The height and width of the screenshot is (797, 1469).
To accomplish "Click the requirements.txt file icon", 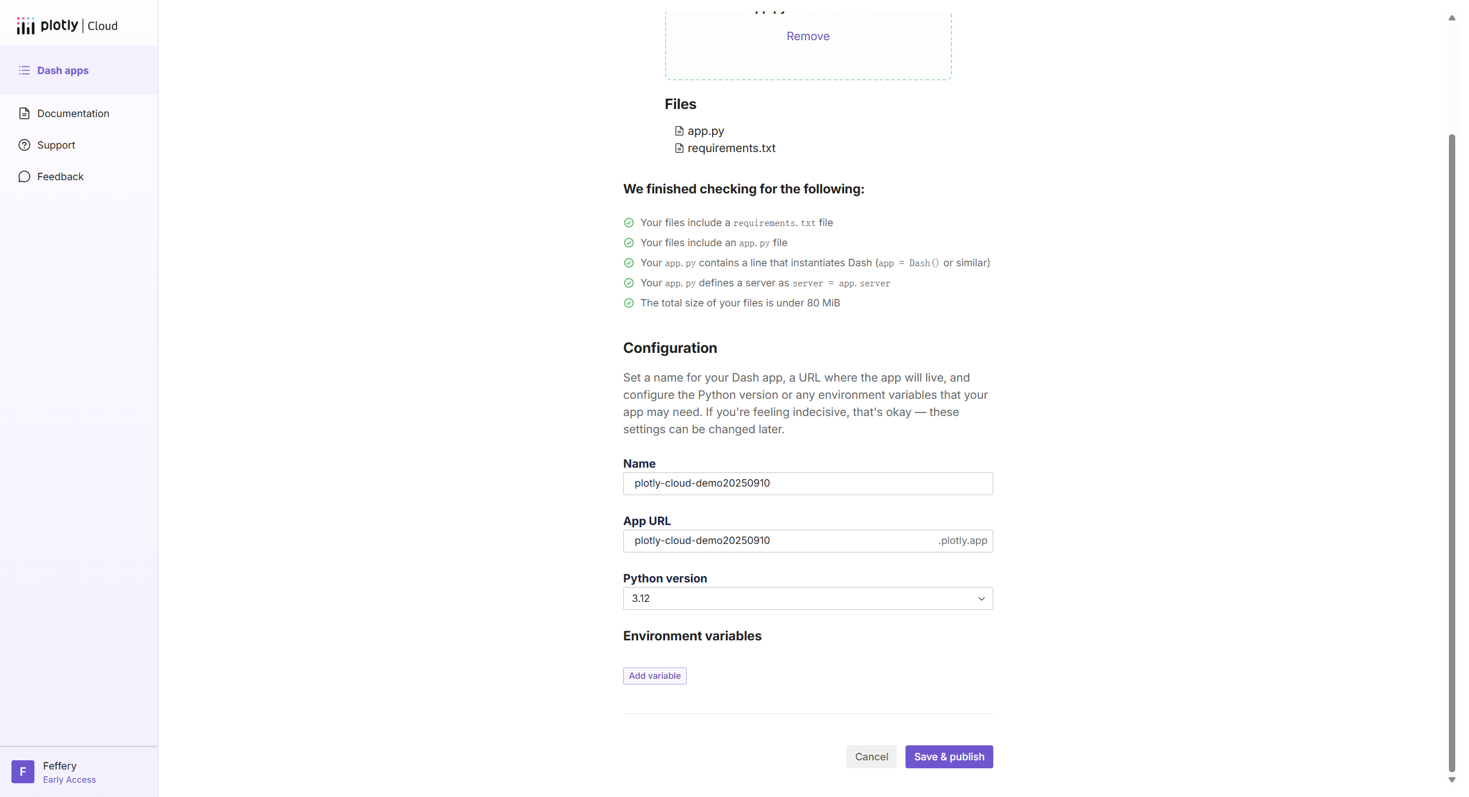I will click(x=679, y=148).
